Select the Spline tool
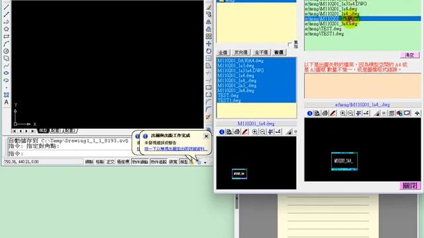The height and width of the screenshot is (238, 424). (6, 65)
